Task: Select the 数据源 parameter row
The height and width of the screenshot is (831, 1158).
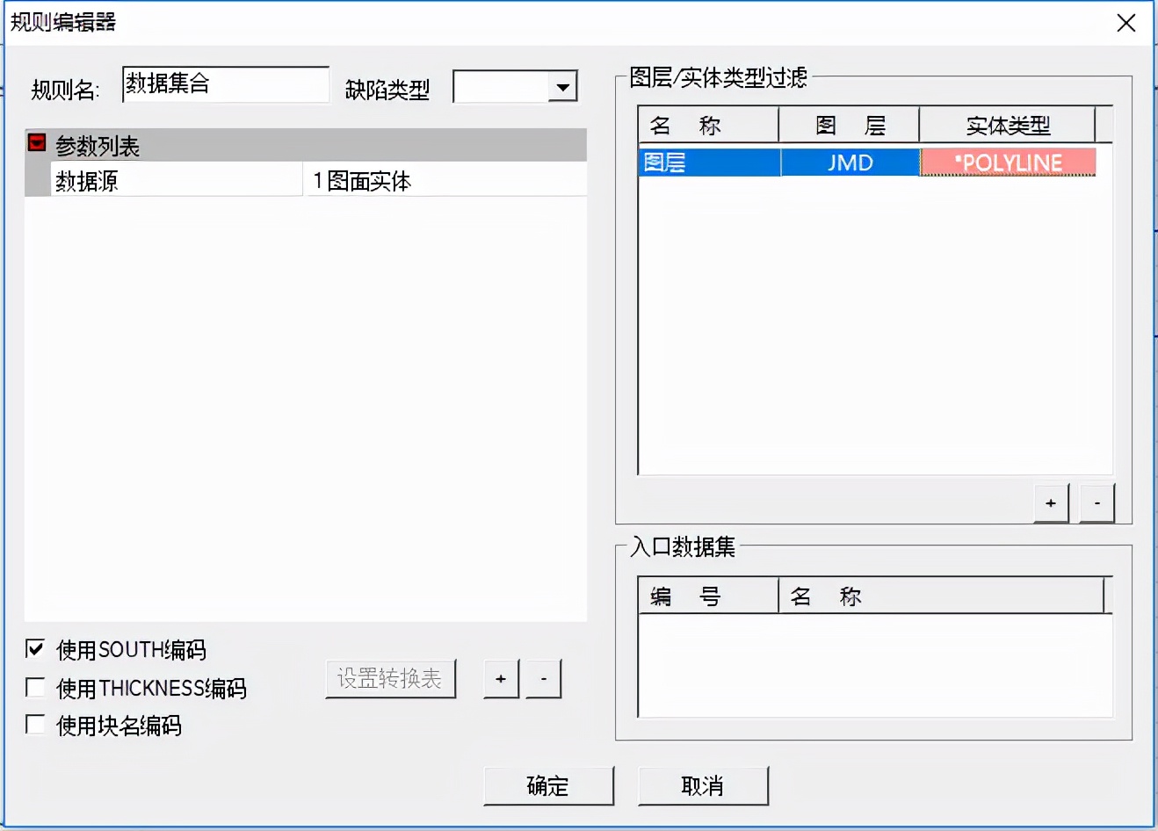Action: click(x=306, y=180)
